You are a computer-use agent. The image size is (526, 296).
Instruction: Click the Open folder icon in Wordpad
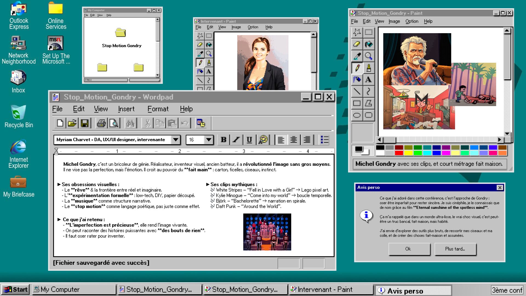(72, 123)
